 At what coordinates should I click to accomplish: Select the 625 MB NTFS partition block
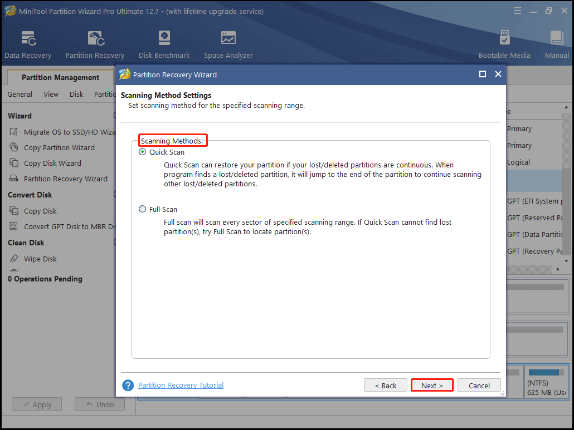546,382
